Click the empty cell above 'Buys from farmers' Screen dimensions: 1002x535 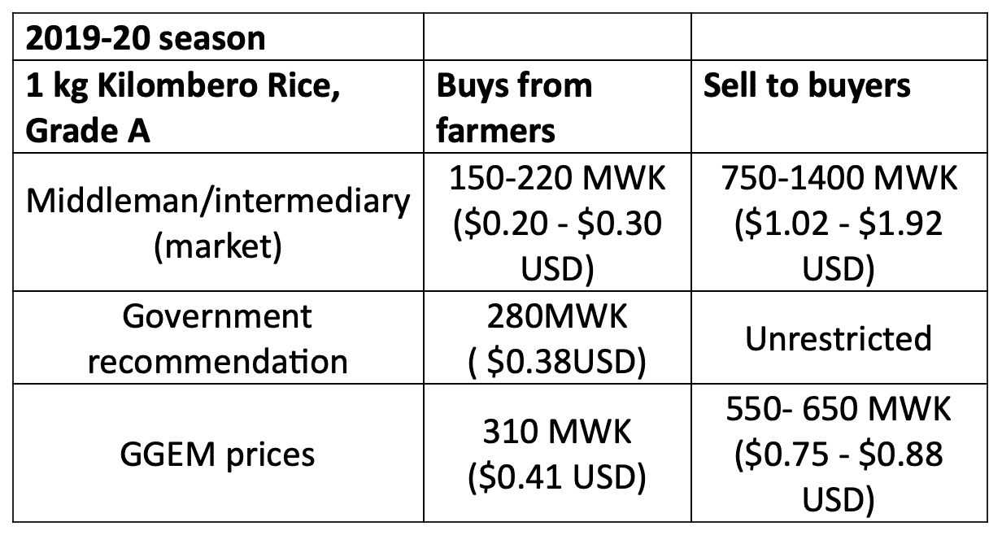pos(555,37)
